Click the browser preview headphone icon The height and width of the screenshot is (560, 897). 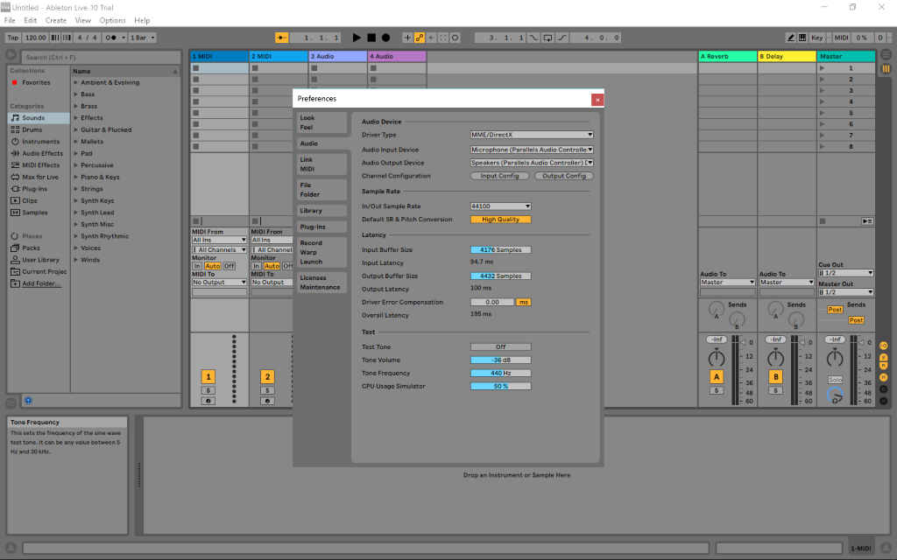coord(28,401)
